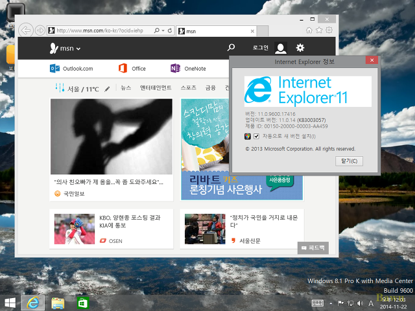Click the address bar search magnifier icon

point(157,30)
